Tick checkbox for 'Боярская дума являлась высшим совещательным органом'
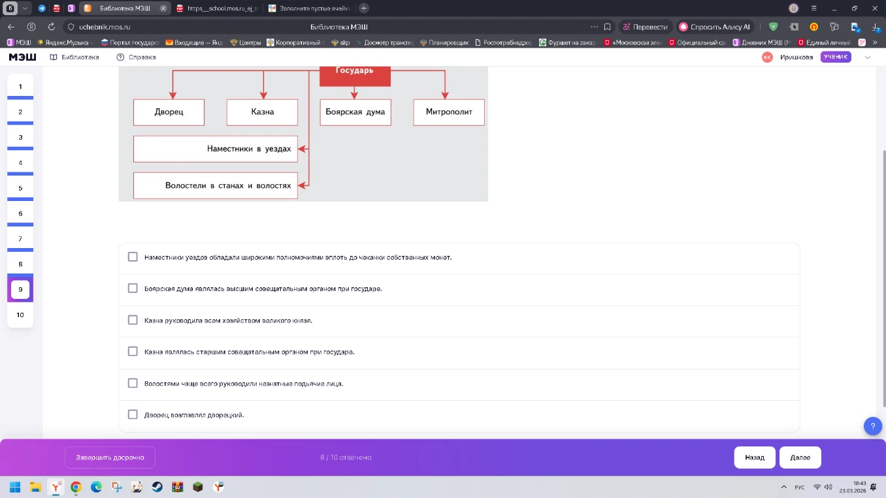The height and width of the screenshot is (498, 886). (x=133, y=288)
